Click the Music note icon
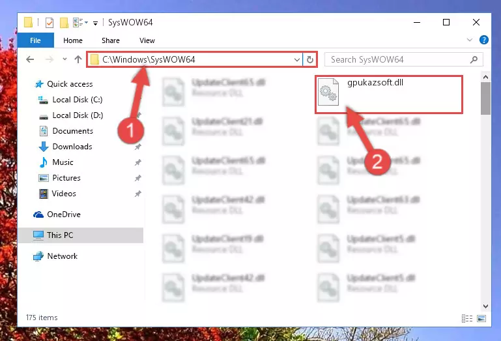 44,162
